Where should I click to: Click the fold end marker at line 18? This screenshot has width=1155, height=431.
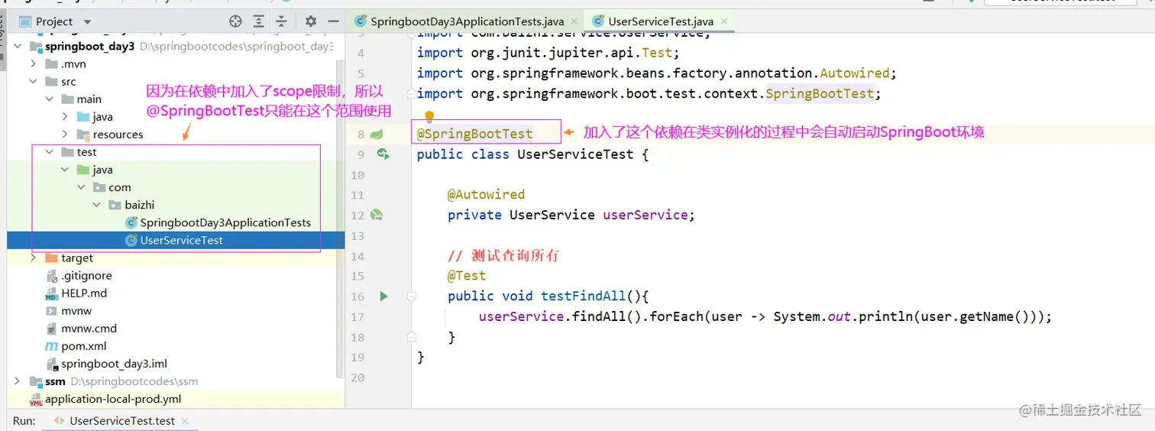[x=411, y=336]
